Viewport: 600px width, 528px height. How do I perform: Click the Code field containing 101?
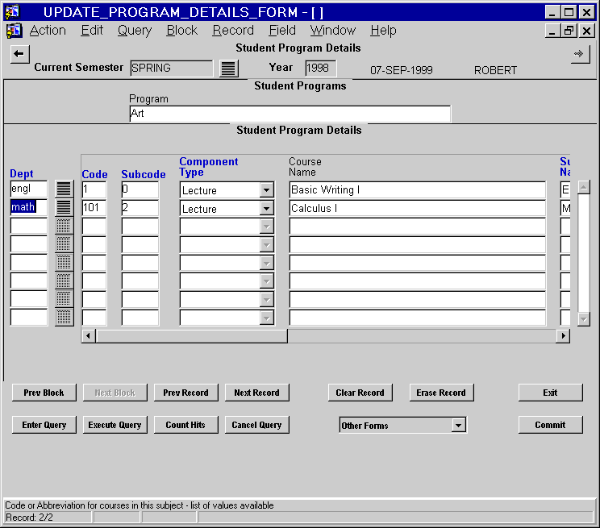(94, 208)
